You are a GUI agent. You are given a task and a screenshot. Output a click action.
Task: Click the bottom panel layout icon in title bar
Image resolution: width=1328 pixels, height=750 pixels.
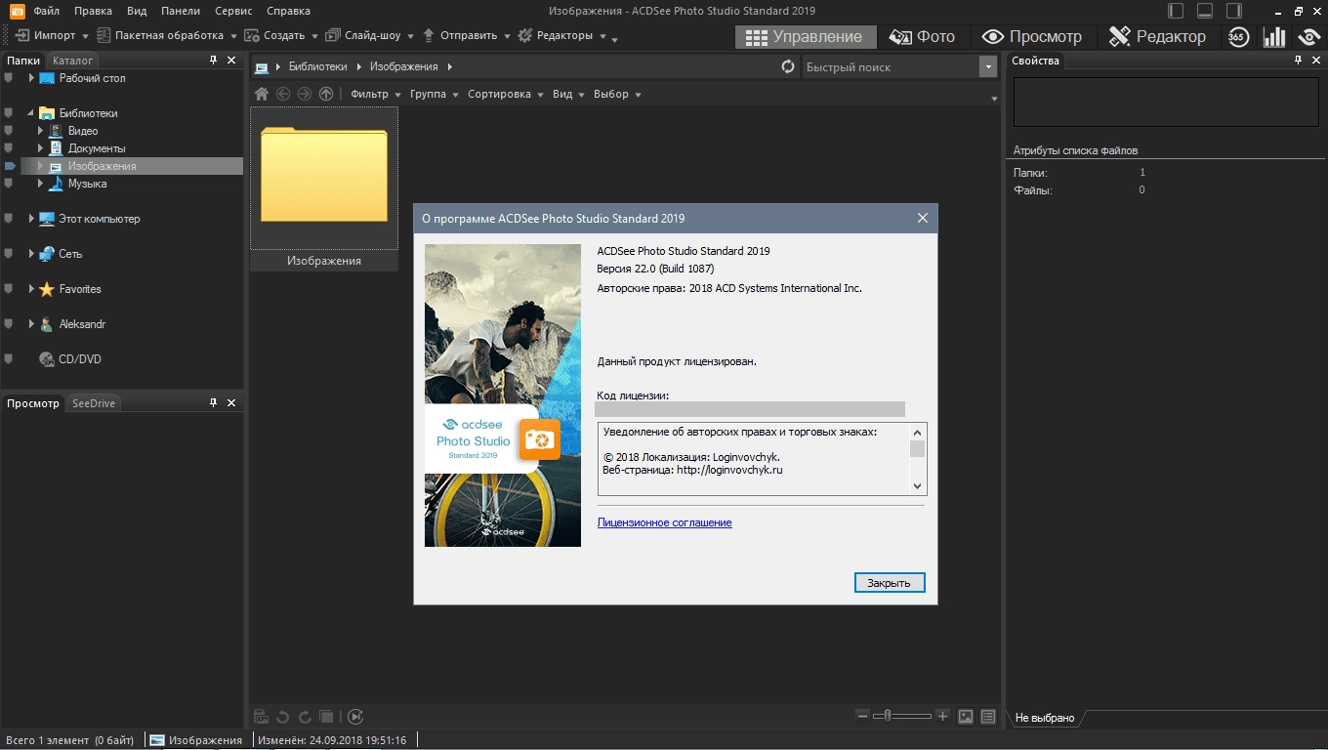click(1206, 11)
